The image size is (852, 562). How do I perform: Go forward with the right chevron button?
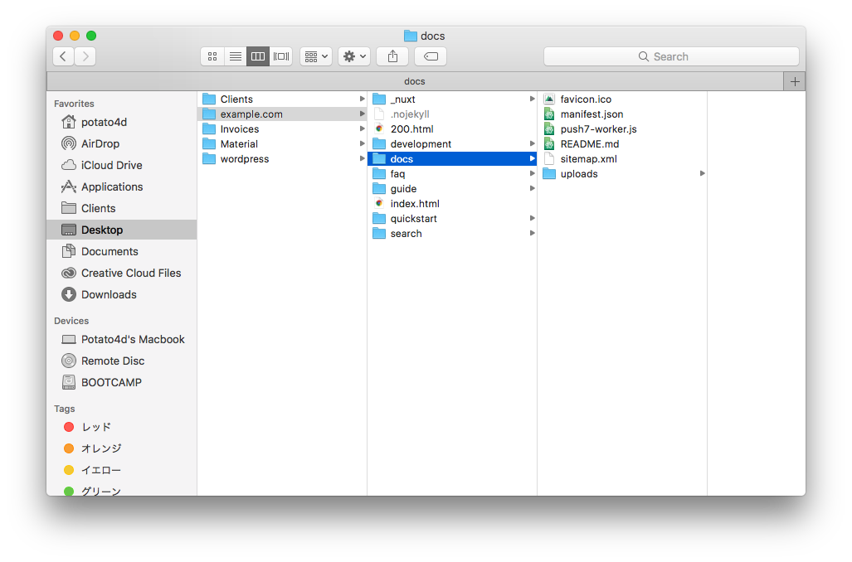(85, 56)
